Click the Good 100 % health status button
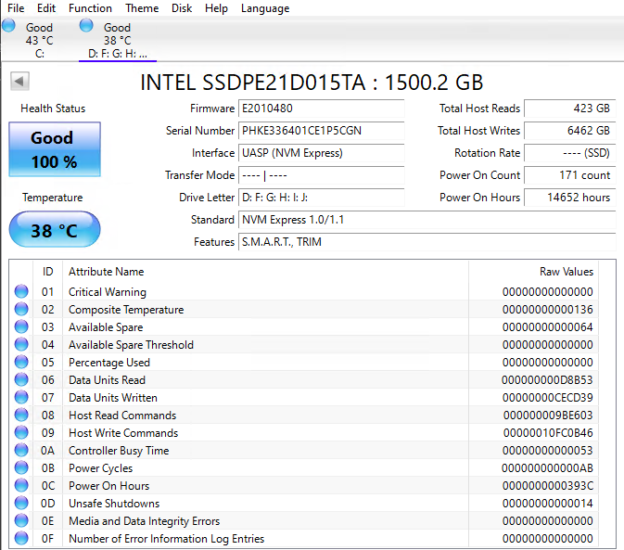This screenshot has height=550, width=624. click(x=55, y=149)
